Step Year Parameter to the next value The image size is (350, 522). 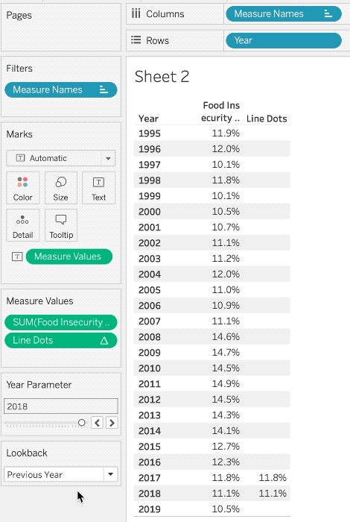pyautogui.click(x=112, y=423)
